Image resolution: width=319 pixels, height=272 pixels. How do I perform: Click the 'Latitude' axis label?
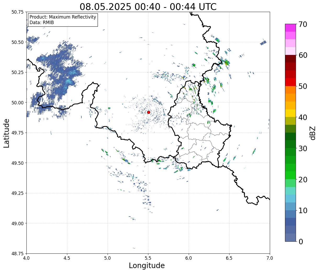point(7,133)
